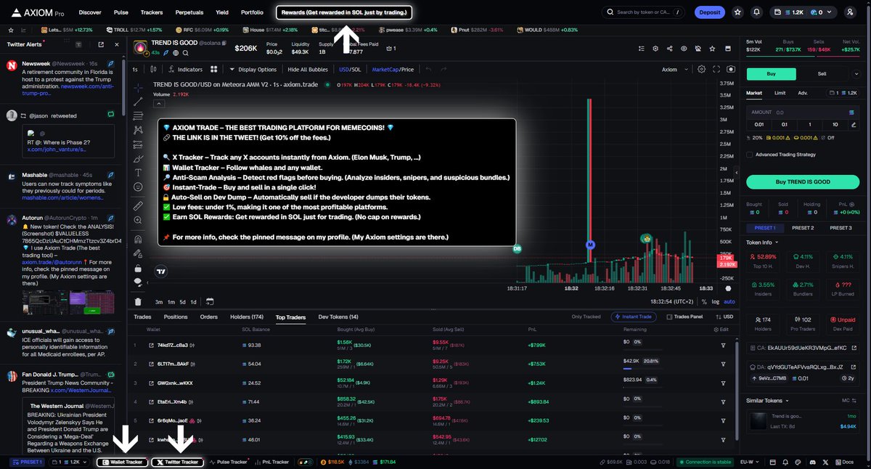Select the PRESET 2 tab
The width and height of the screenshot is (871, 469).
[803, 228]
